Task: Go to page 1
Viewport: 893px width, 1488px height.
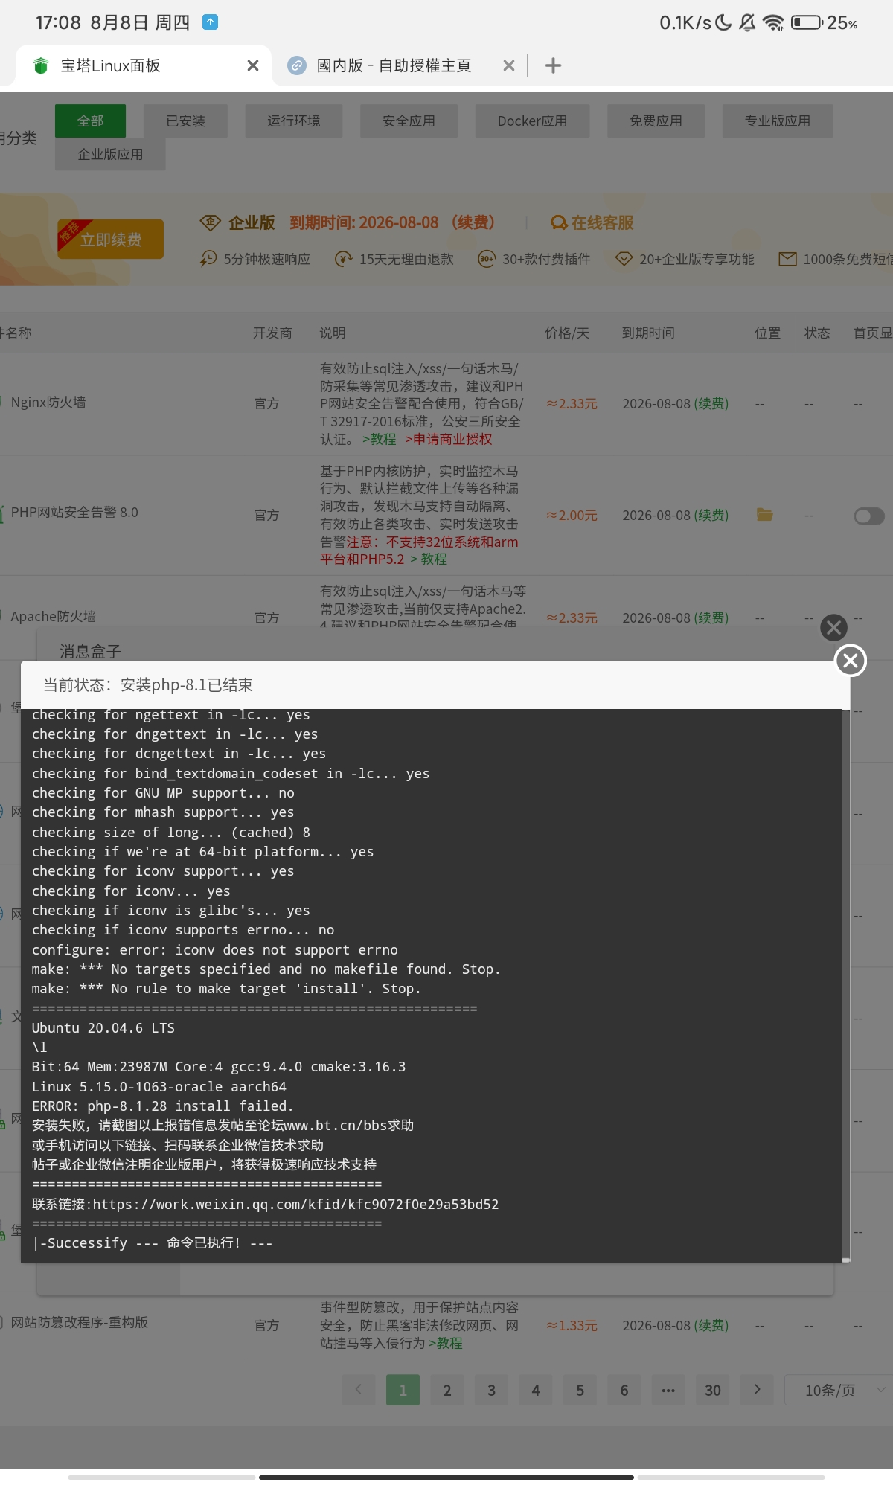Action: tap(403, 1390)
